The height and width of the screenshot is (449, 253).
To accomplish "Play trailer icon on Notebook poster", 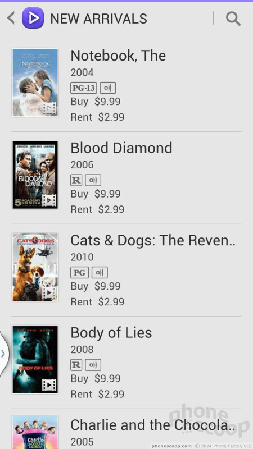I will [49, 108].
